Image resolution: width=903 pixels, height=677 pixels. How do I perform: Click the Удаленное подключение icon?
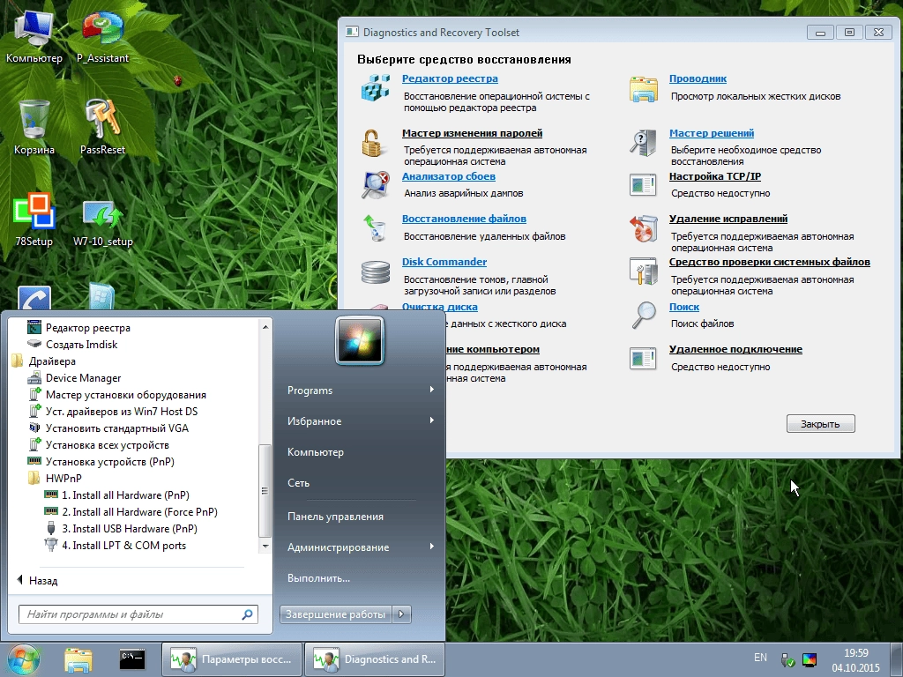point(643,358)
